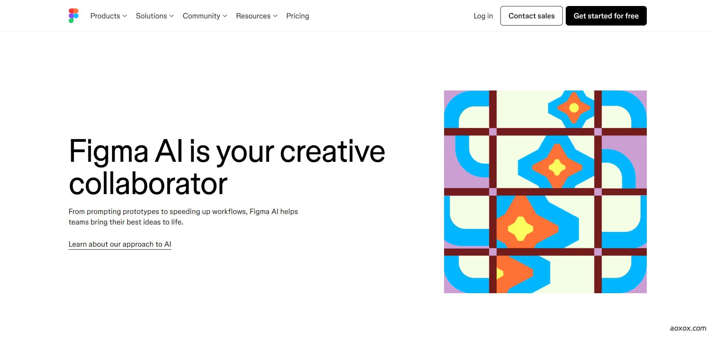The image size is (714, 342).
Task: Click Get started for free
Action: click(606, 16)
